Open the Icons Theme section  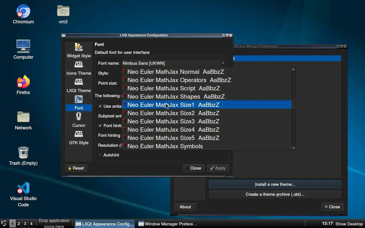coord(79,68)
